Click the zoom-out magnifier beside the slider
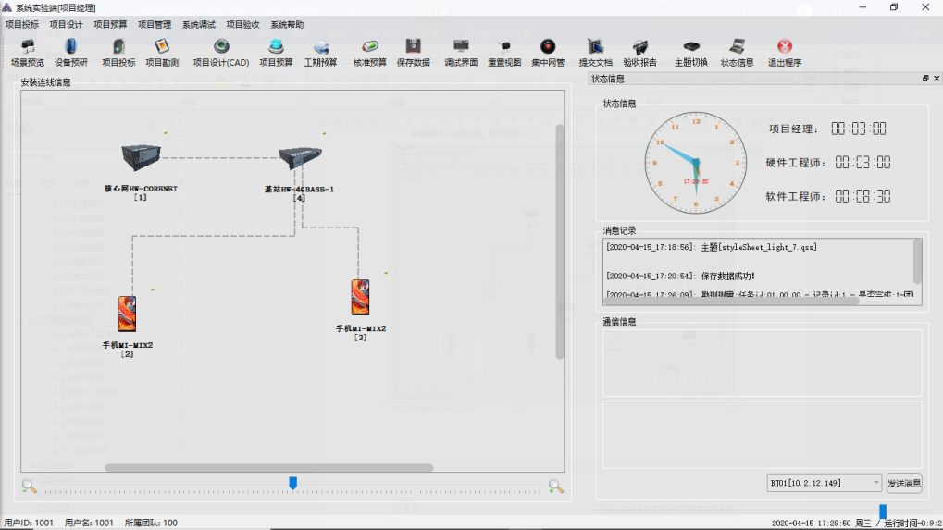The height and width of the screenshot is (530, 943). (30, 486)
